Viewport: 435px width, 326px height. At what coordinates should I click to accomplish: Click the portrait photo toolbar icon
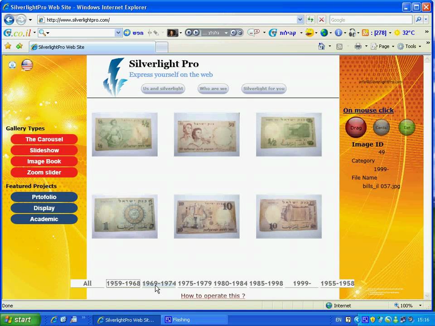[x=172, y=33]
